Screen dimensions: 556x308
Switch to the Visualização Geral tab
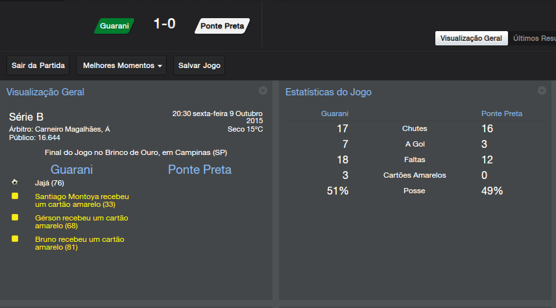click(471, 38)
